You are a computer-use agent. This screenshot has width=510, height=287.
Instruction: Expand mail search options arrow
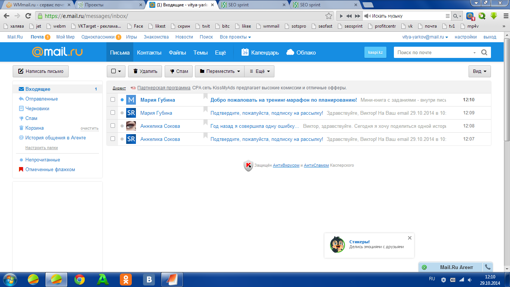click(475, 53)
